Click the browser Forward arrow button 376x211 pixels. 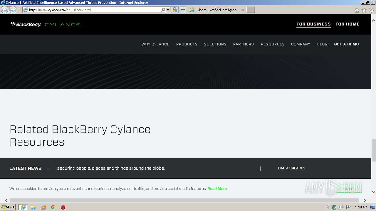tap(13, 10)
